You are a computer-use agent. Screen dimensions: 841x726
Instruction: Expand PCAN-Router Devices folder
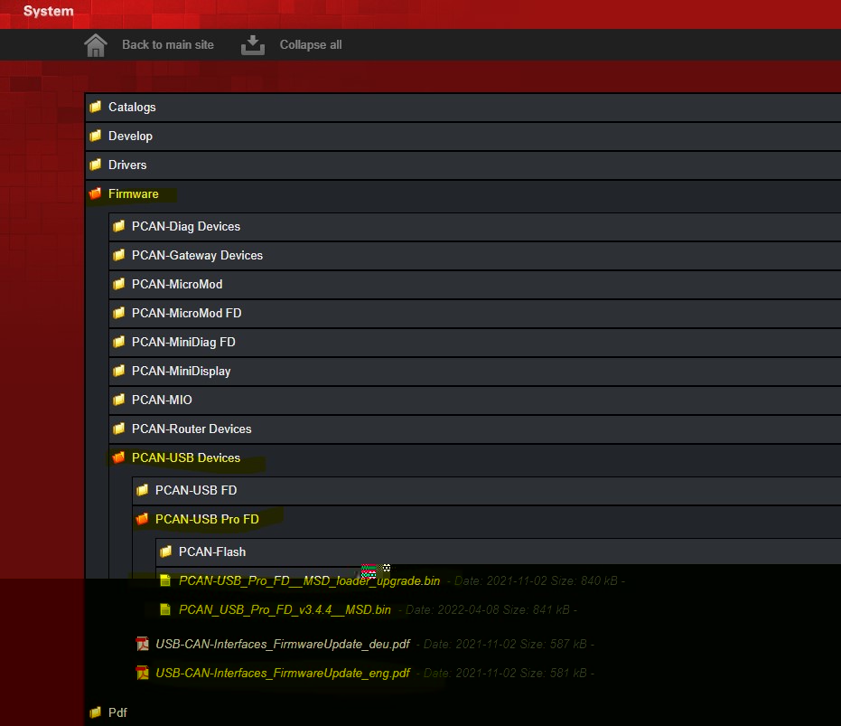tap(192, 429)
